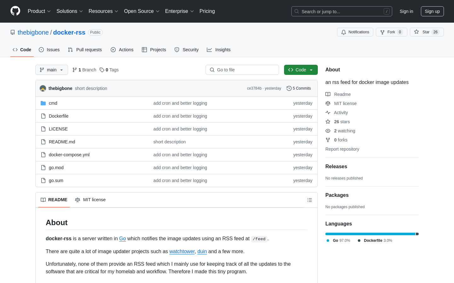Switch to the Projects tab

click(x=154, y=50)
